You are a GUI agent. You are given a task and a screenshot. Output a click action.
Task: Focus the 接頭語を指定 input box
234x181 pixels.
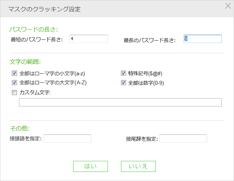pyautogui.click(x=67, y=138)
